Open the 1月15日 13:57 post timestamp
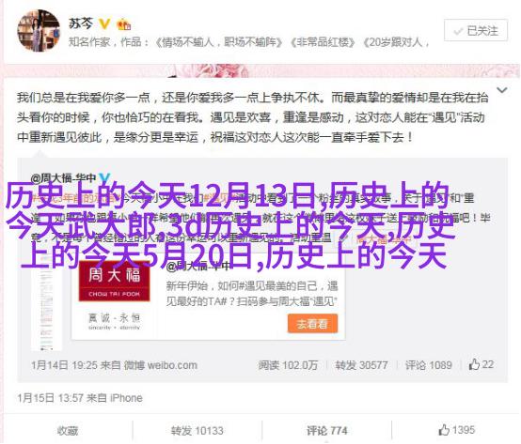This screenshot has width=521, height=444. pyautogui.click(x=50, y=398)
